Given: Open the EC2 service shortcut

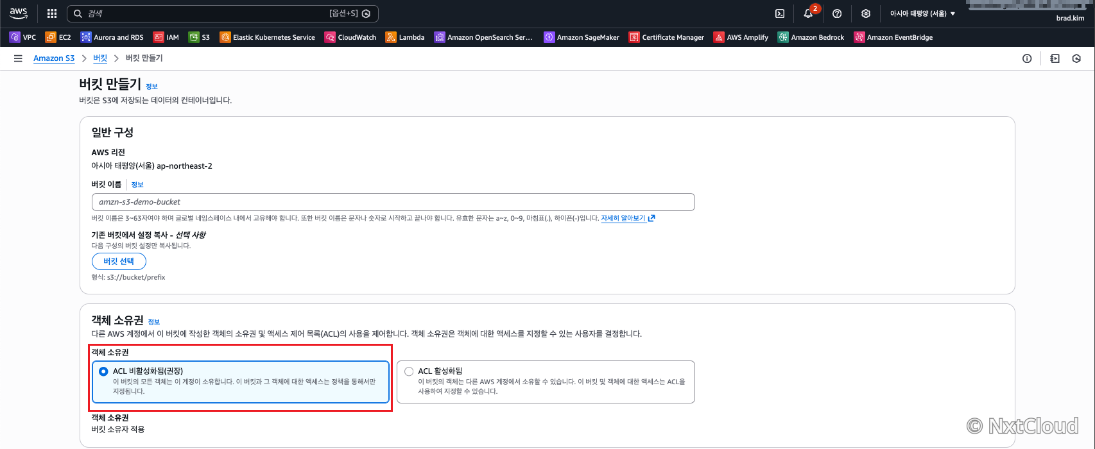Looking at the screenshot, I should click(x=58, y=37).
